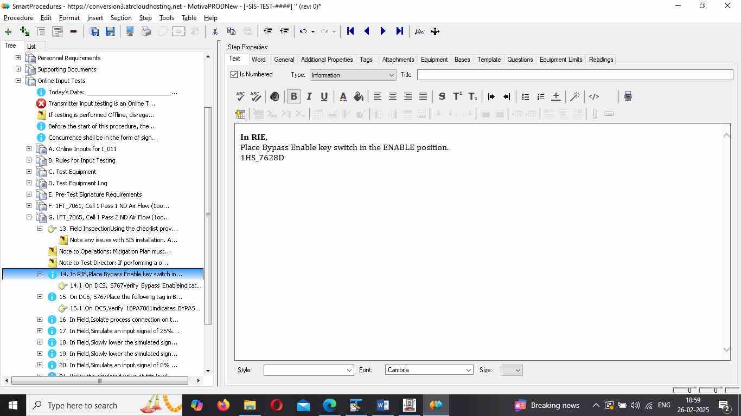The width and height of the screenshot is (741, 416).
Task: Click the find binoculars icon
Action: (419, 31)
